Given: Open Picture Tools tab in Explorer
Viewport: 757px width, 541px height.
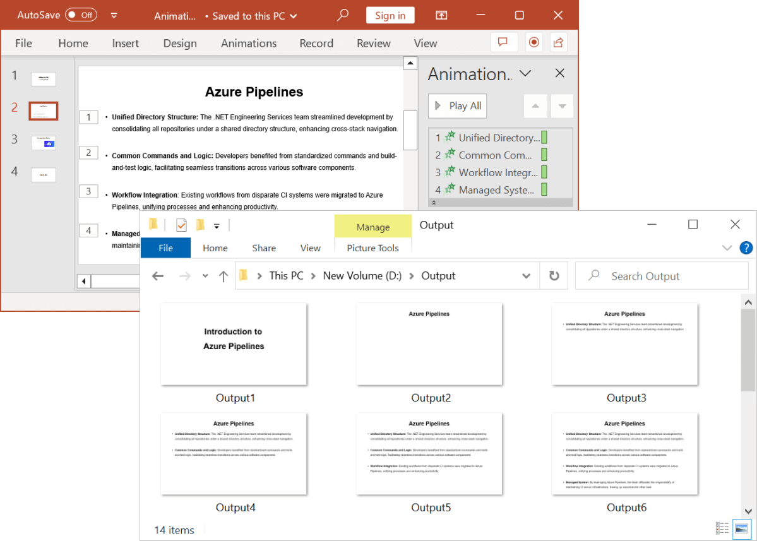Looking at the screenshot, I should click(x=373, y=248).
